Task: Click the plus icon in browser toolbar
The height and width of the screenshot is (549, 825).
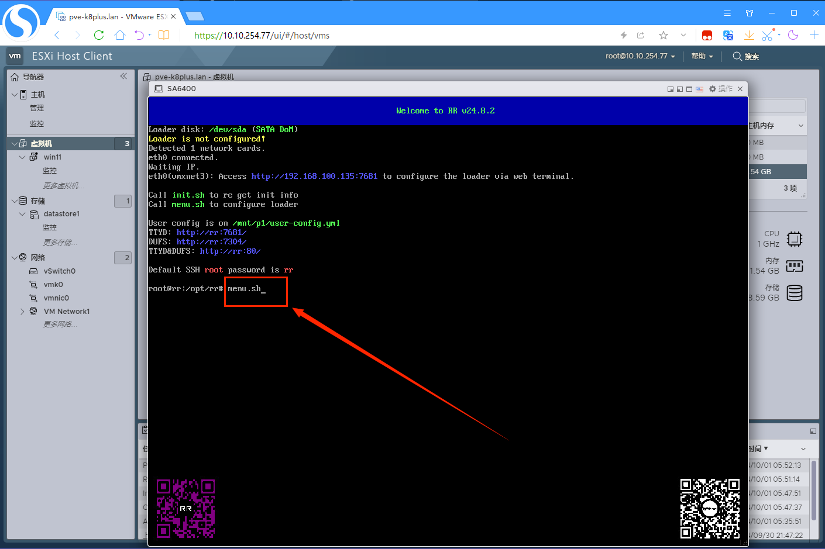Action: 814,35
